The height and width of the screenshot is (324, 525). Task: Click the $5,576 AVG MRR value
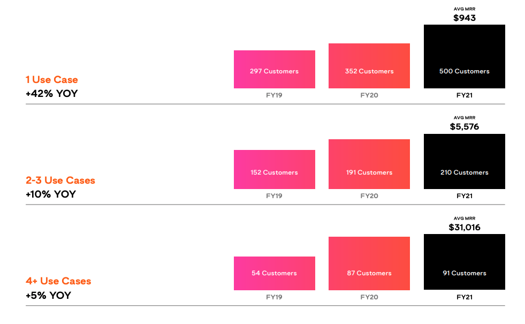point(465,126)
